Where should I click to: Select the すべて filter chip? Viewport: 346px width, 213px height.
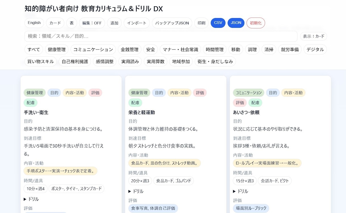tap(34, 49)
